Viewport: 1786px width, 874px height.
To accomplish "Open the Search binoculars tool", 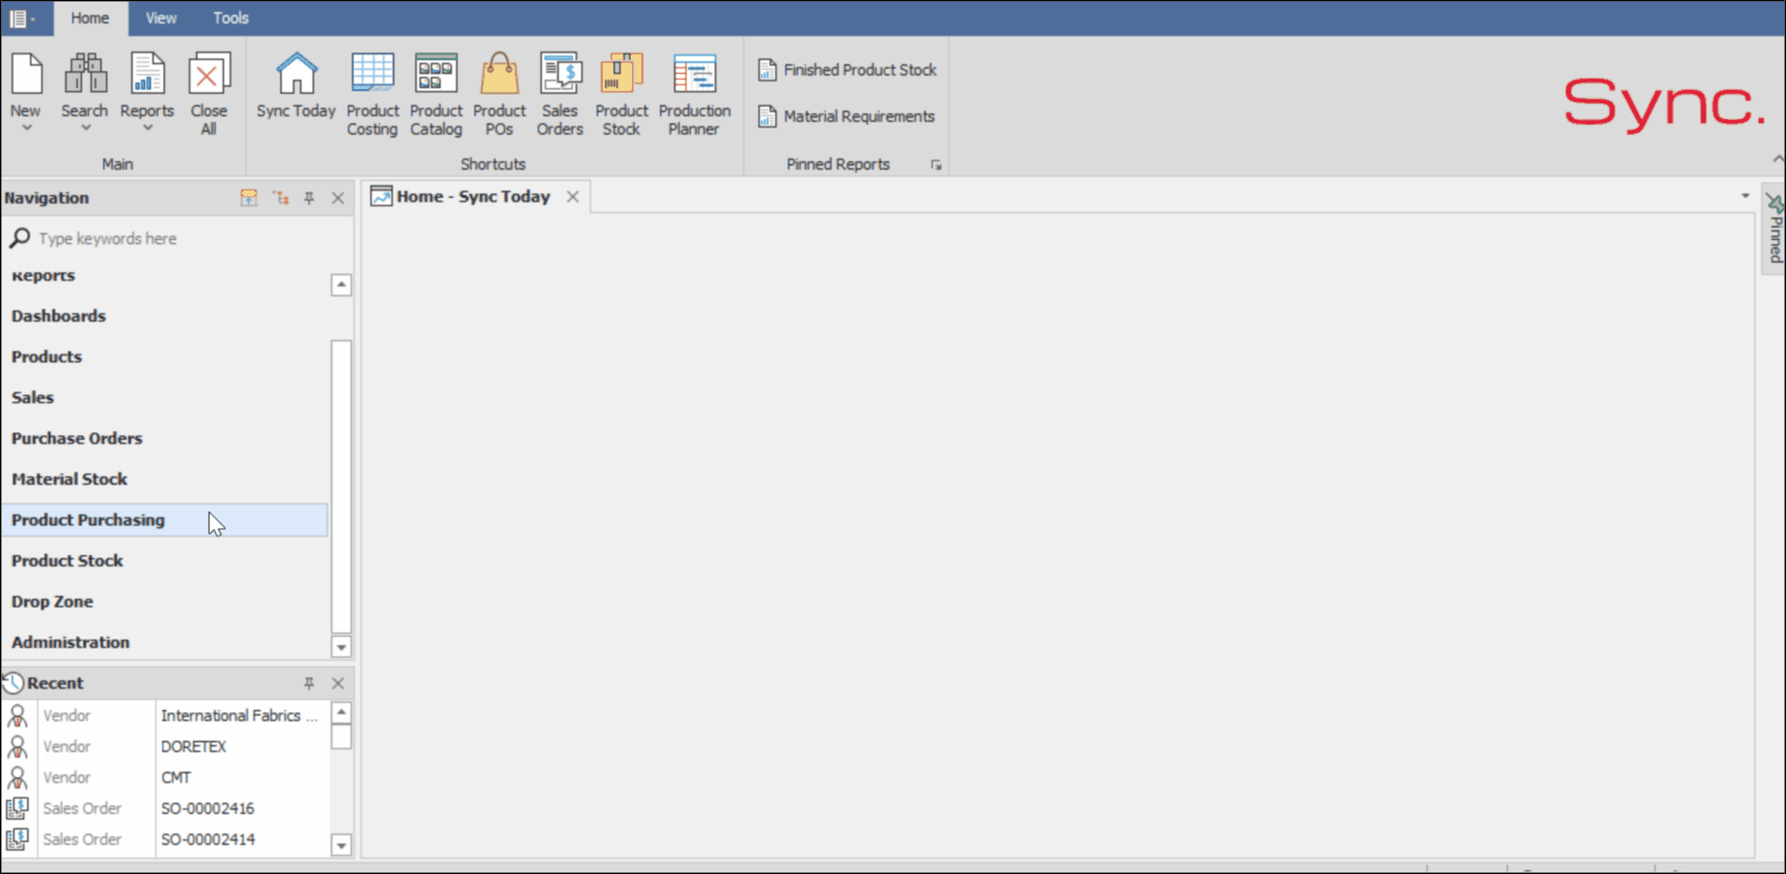I will tap(84, 74).
